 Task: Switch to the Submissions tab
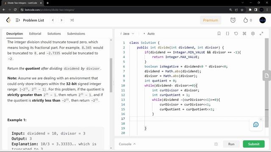pyautogui.click(x=76, y=34)
